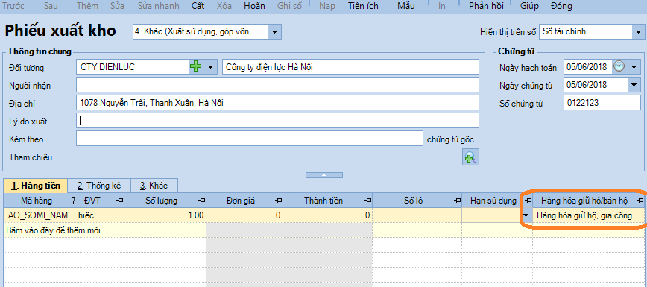Click the Sửa nhanh toolbar button
Image resolution: width=647 pixels, height=287 pixels.
[x=159, y=6]
